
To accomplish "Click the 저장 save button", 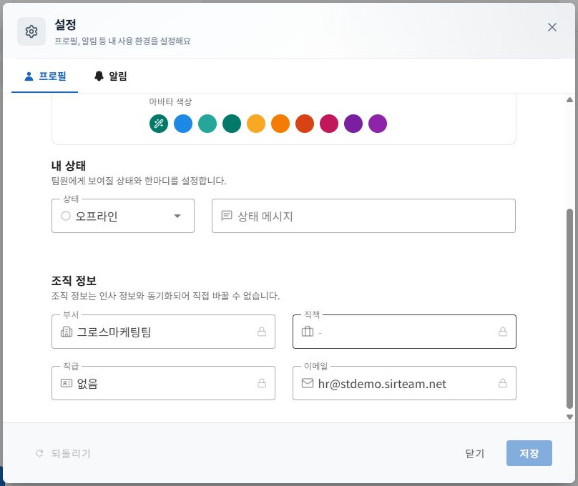I will pos(529,453).
